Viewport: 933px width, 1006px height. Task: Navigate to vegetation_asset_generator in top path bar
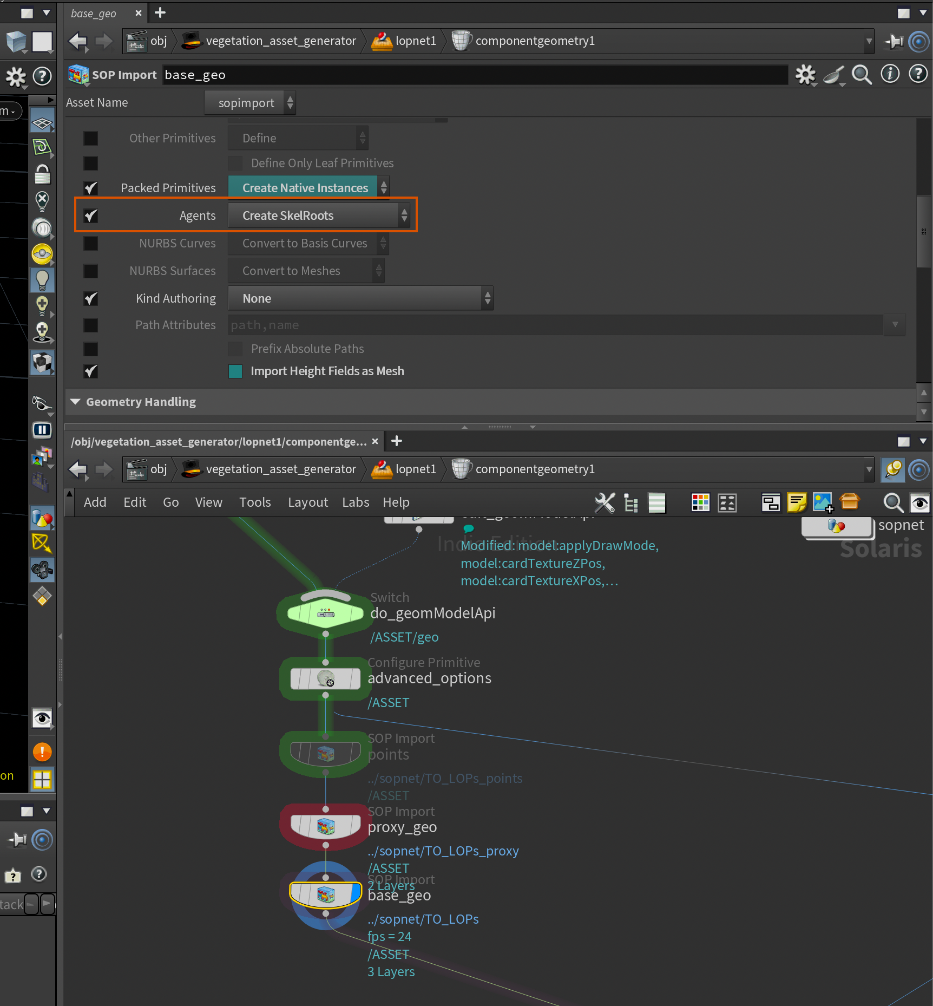tap(280, 41)
